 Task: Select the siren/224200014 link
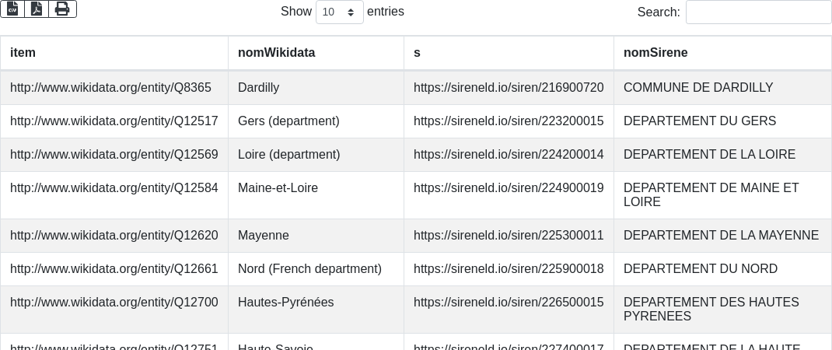coord(509,155)
